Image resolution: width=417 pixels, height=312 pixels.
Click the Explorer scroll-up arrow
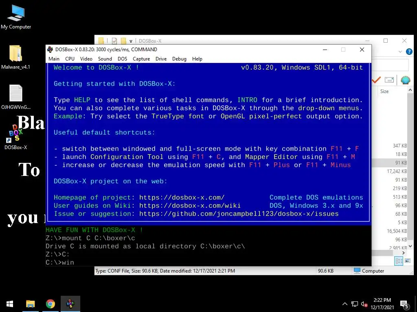tap(410, 90)
